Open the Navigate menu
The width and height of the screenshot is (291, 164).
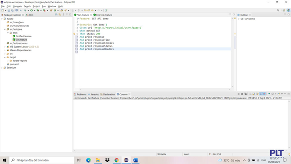point(17,6)
